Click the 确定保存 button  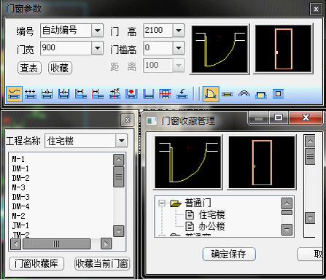point(229,254)
